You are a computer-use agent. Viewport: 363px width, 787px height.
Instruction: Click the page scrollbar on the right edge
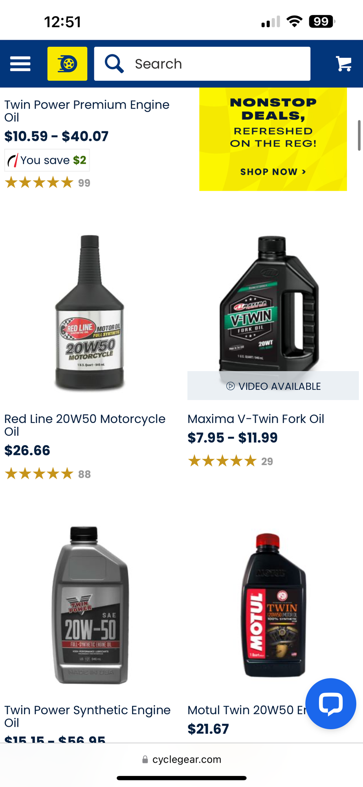359,135
